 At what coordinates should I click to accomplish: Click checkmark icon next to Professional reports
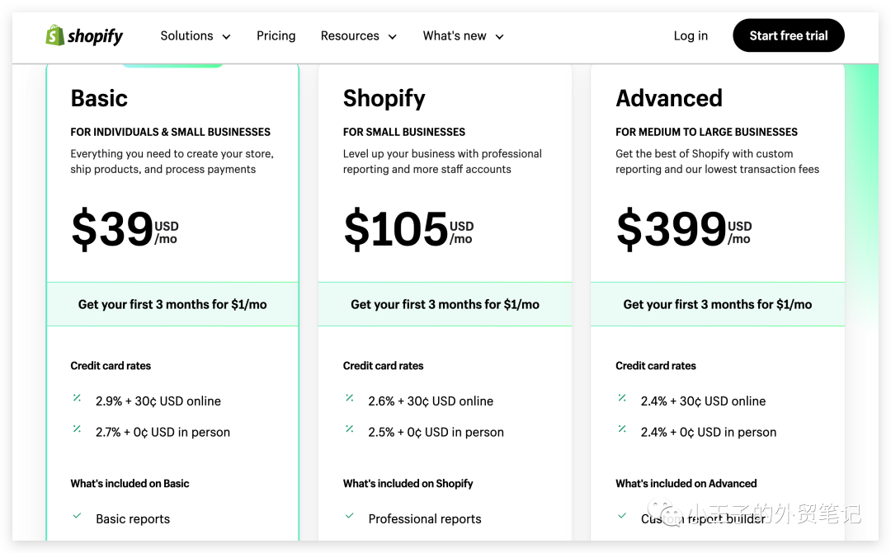point(350,516)
